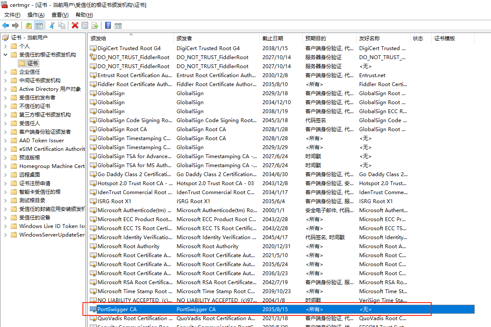Viewport: 491px width, 327px height.
Task: Expand the 不信任的证书 node
Action: click(5, 106)
